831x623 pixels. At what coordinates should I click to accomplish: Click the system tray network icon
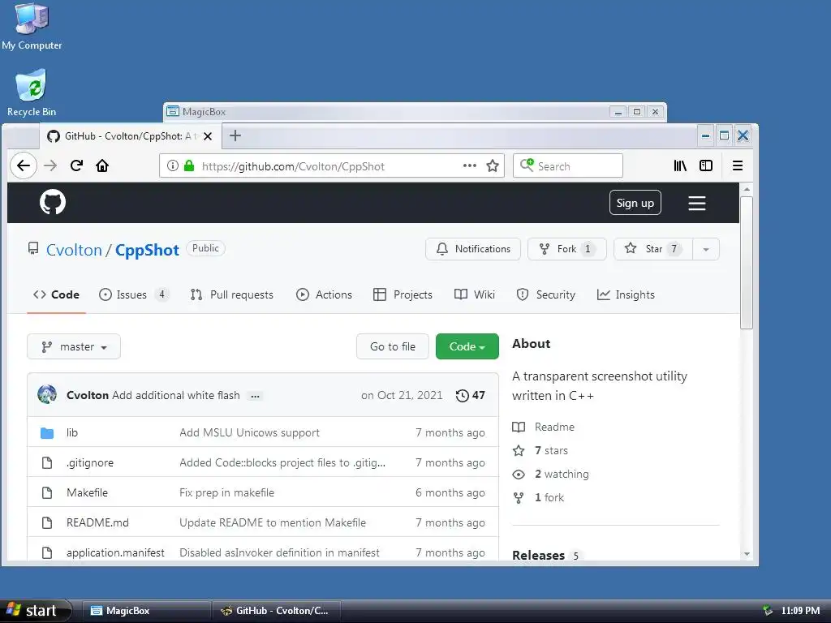[x=767, y=611]
